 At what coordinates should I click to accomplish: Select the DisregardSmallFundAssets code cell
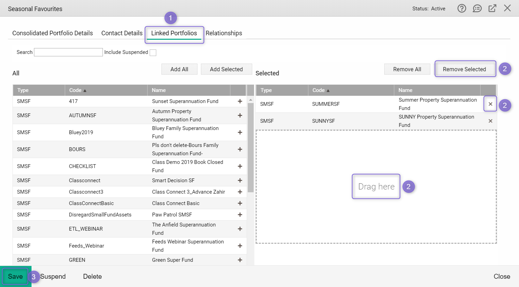click(100, 215)
